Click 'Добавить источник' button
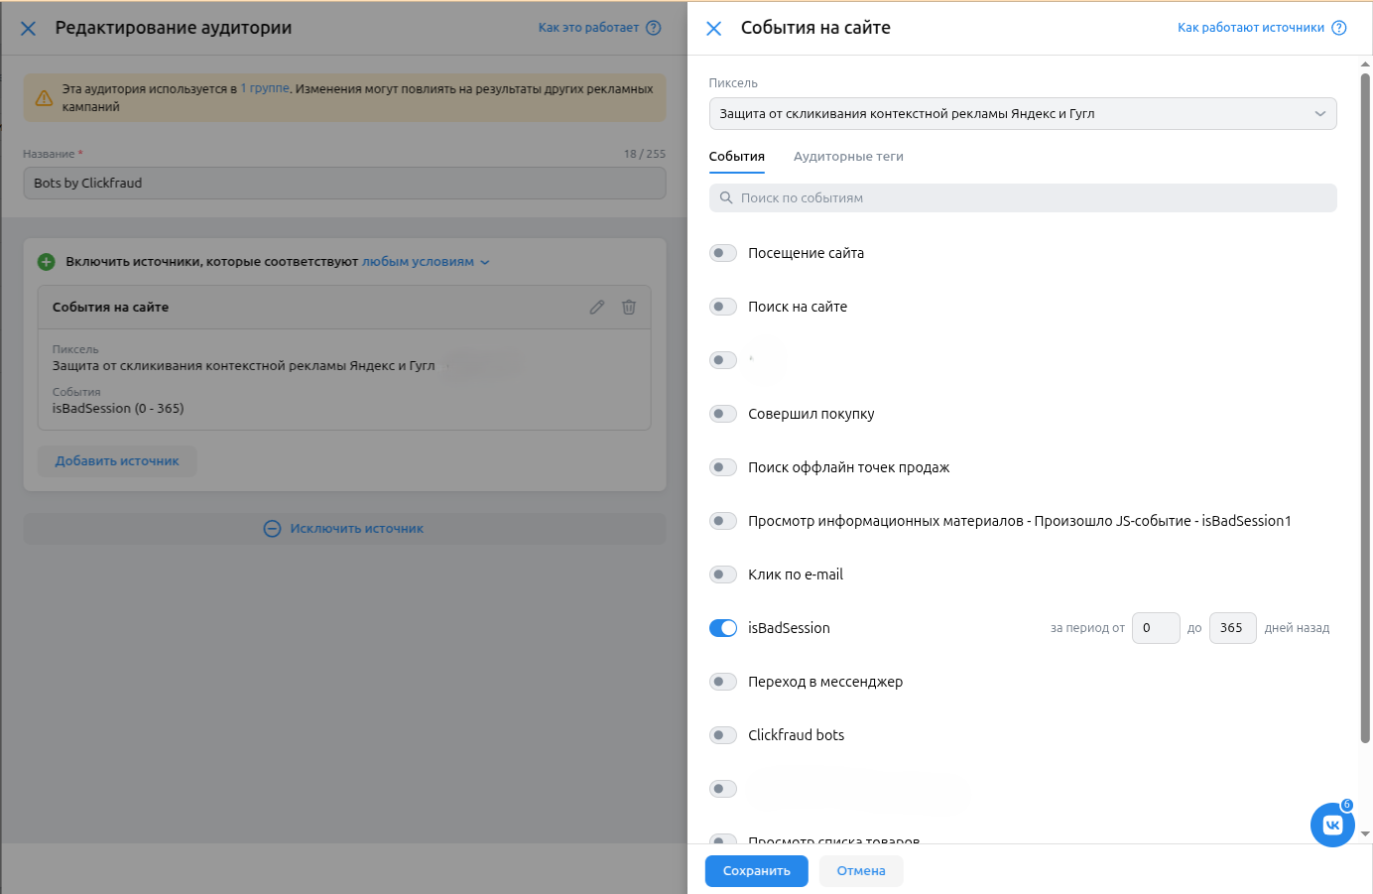 pos(117,461)
